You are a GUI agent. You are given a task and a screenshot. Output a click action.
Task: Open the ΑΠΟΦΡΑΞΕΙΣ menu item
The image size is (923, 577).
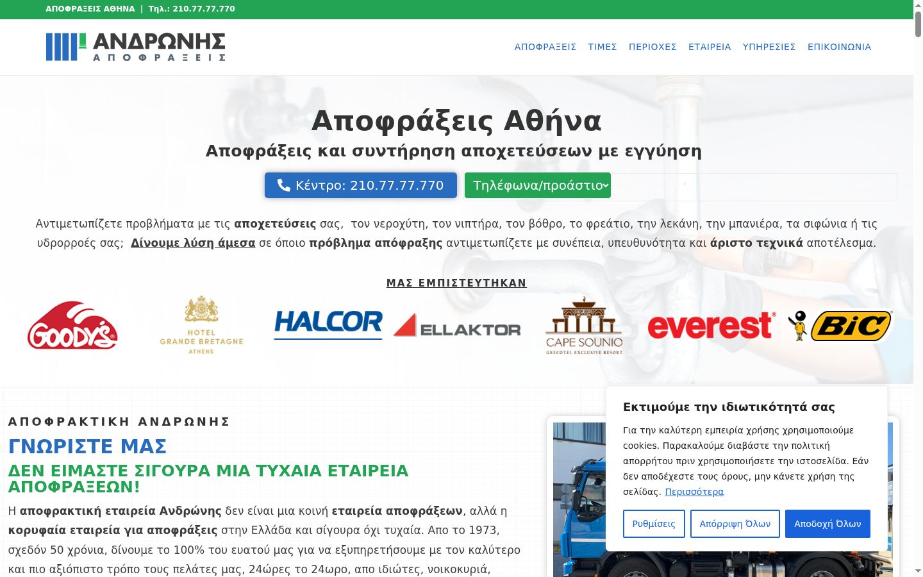(x=545, y=47)
